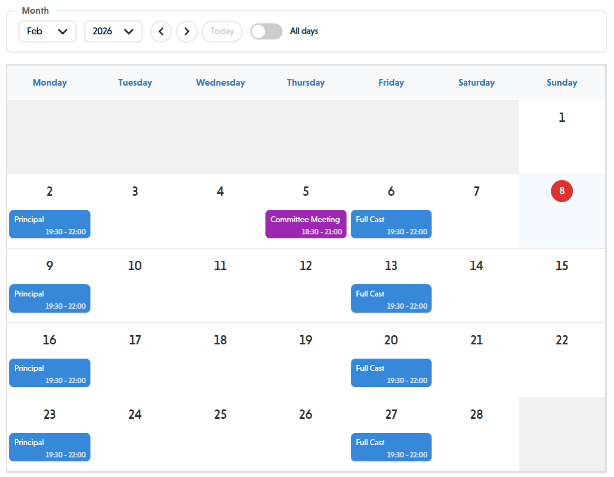The image size is (614, 477).
Task: Open the Full Cast rehearsal on Feb 20
Action: tap(391, 373)
